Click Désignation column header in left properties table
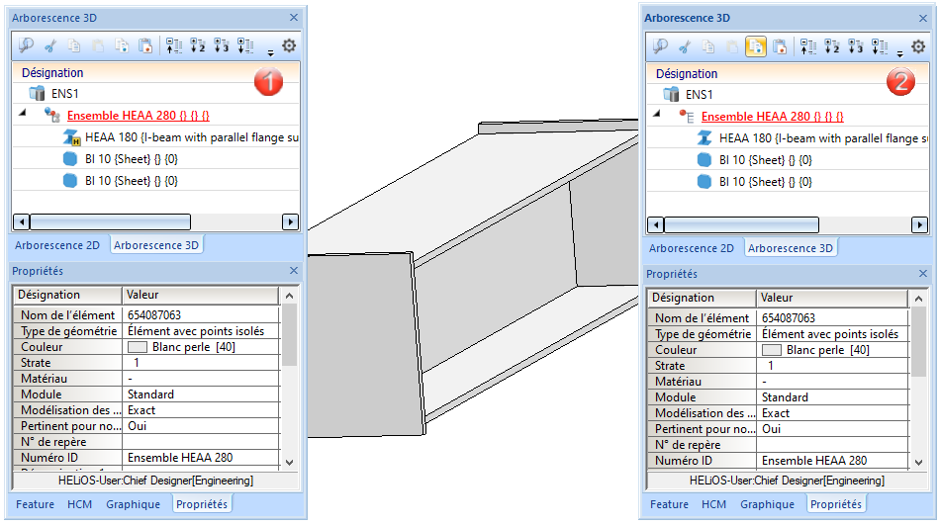The image size is (939, 526). pyautogui.click(x=67, y=295)
